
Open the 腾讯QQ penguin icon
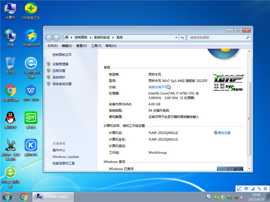point(10,120)
